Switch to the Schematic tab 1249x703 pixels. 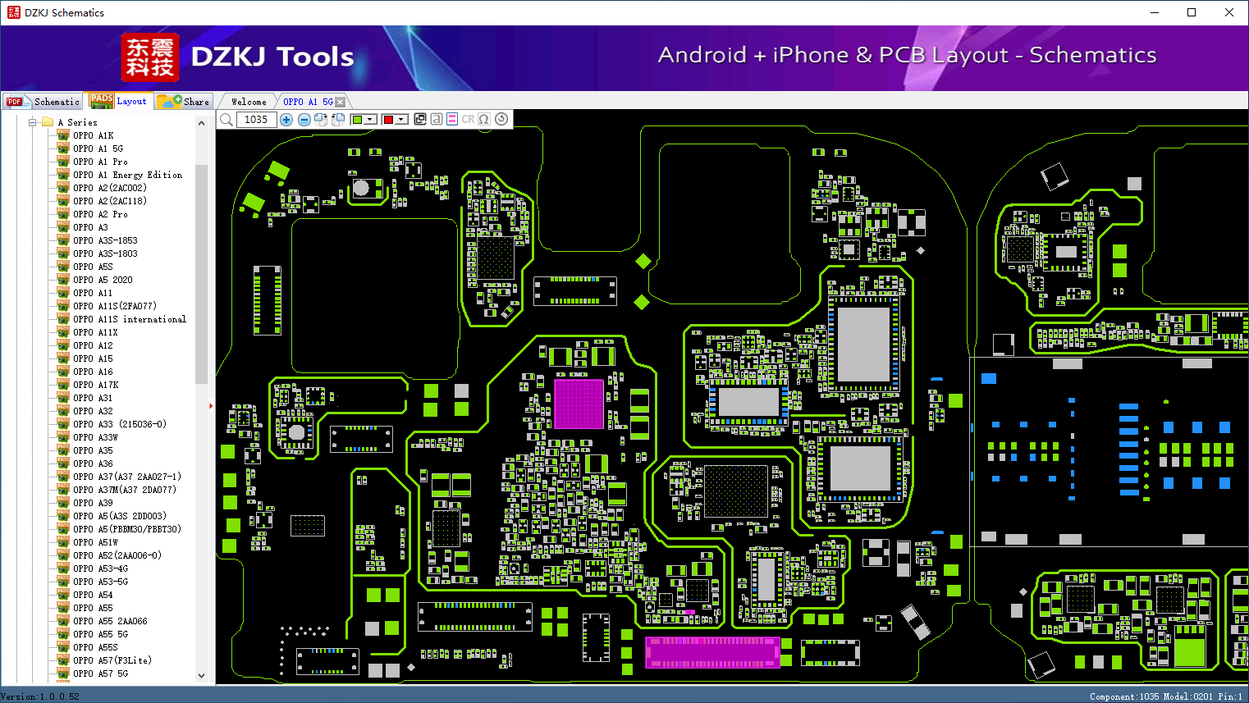click(x=43, y=102)
